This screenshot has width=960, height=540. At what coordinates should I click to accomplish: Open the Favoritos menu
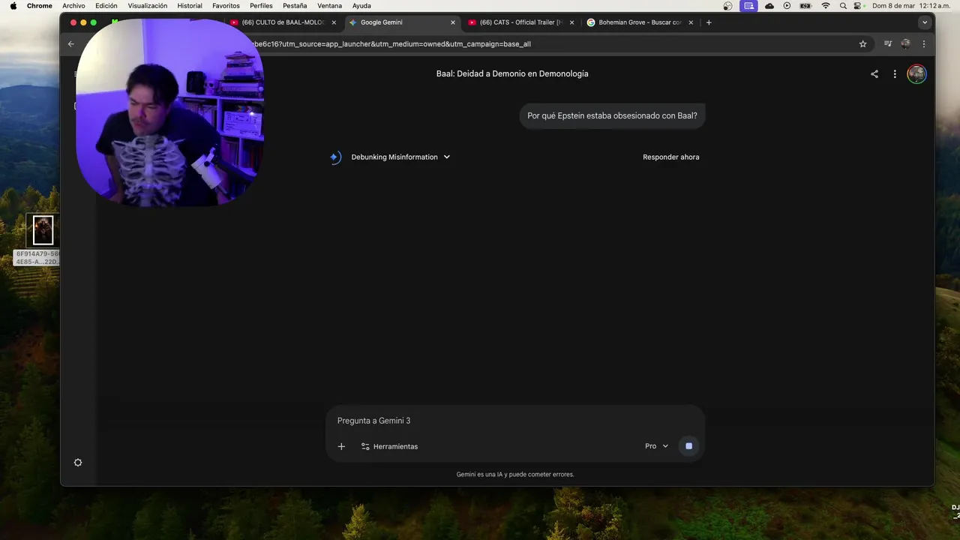(226, 5)
